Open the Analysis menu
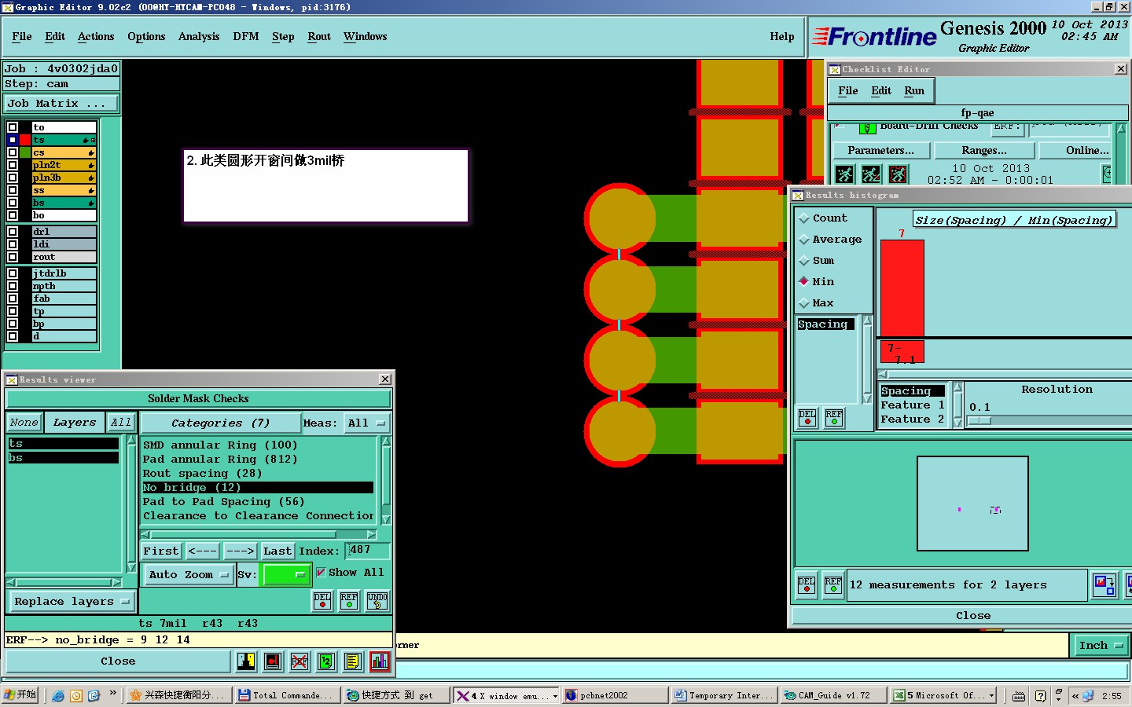 point(199,37)
